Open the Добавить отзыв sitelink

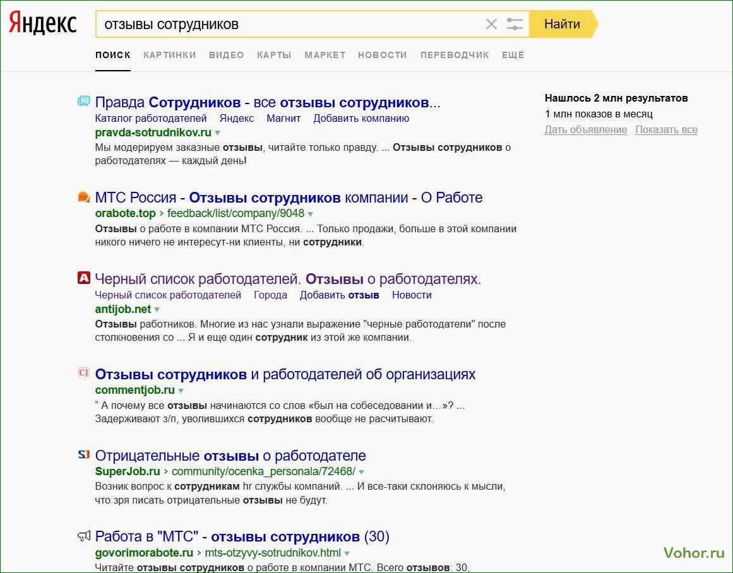340,295
